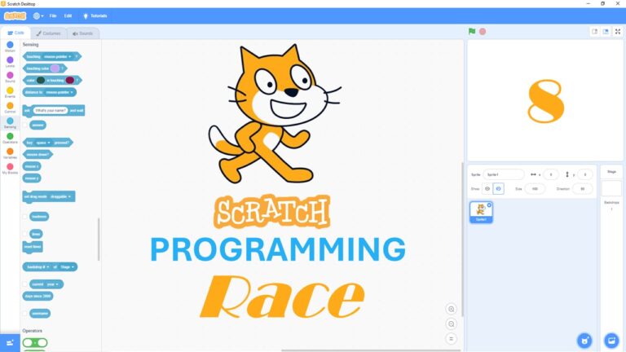The image size is (626, 352).
Task: Open the year dropdown in current block
Action: click(53, 284)
